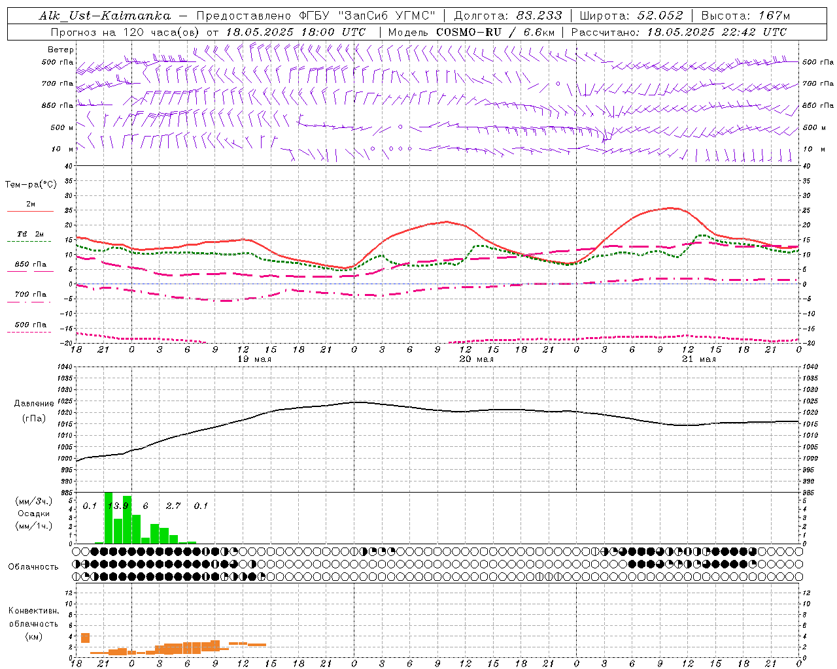The height and width of the screenshot is (669, 837).
Task: Click the (км) unit label
Action: [x=33, y=636]
